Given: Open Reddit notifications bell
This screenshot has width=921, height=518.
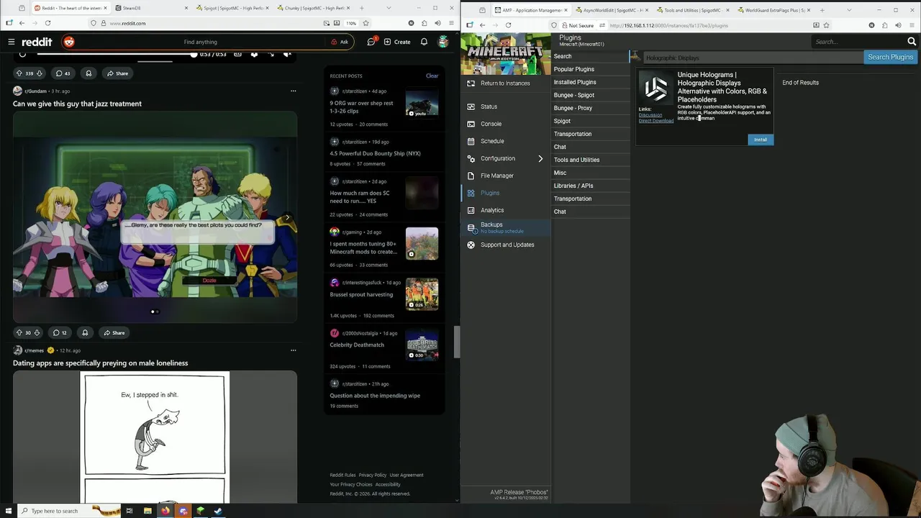Looking at the screenshot, I should click(424, 42).
